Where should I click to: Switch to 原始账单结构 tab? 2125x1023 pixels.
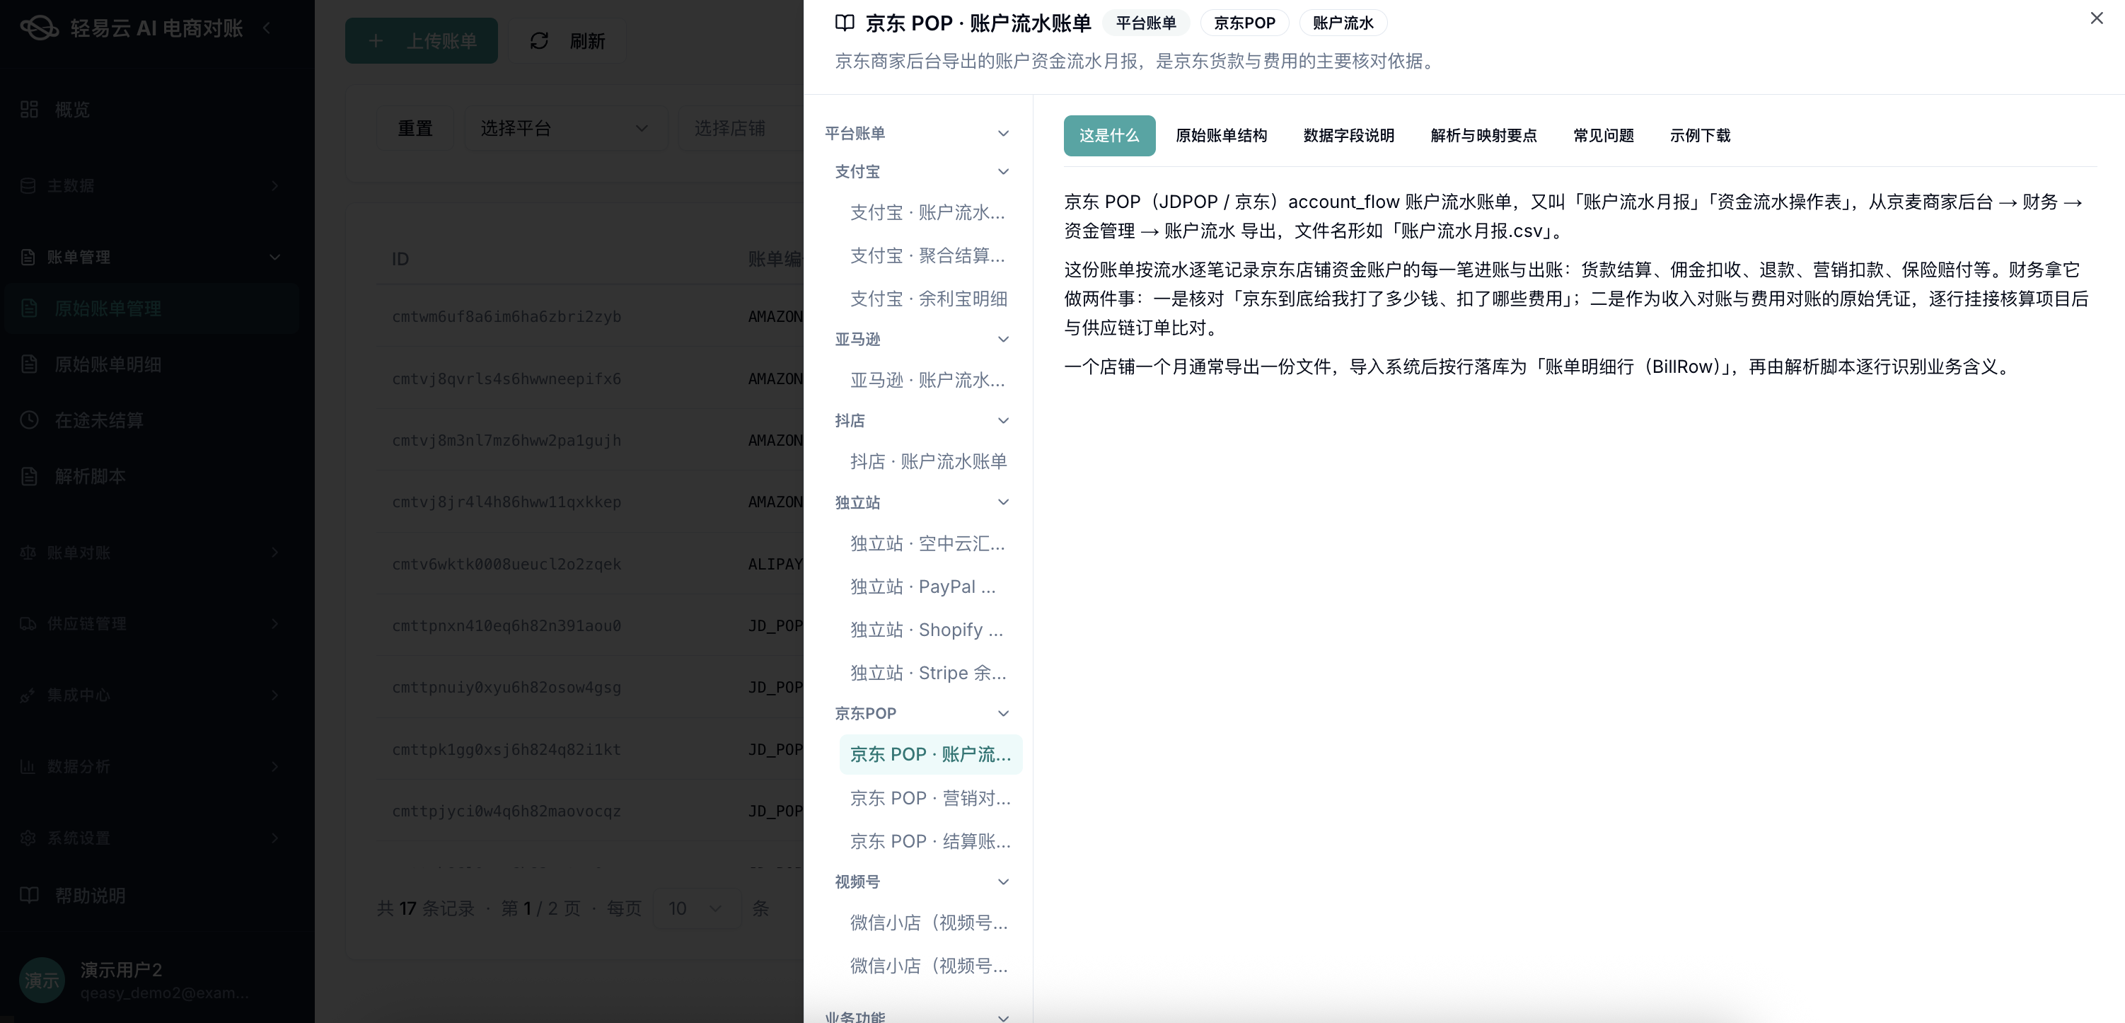[x=1221, y=136]
